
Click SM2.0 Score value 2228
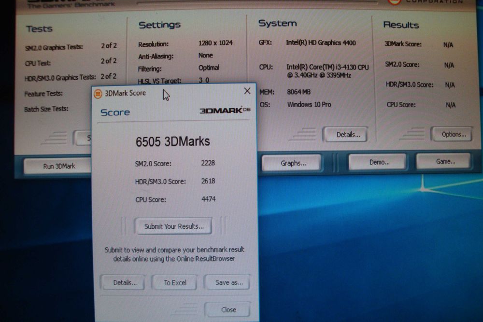tap(208, 163)
